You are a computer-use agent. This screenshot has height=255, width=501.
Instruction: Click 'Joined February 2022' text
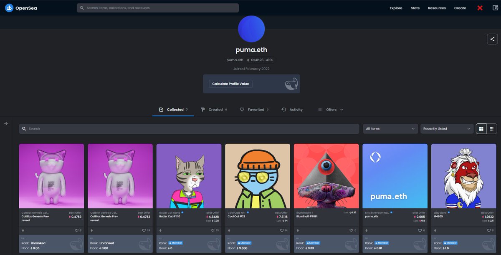(251, 69)
